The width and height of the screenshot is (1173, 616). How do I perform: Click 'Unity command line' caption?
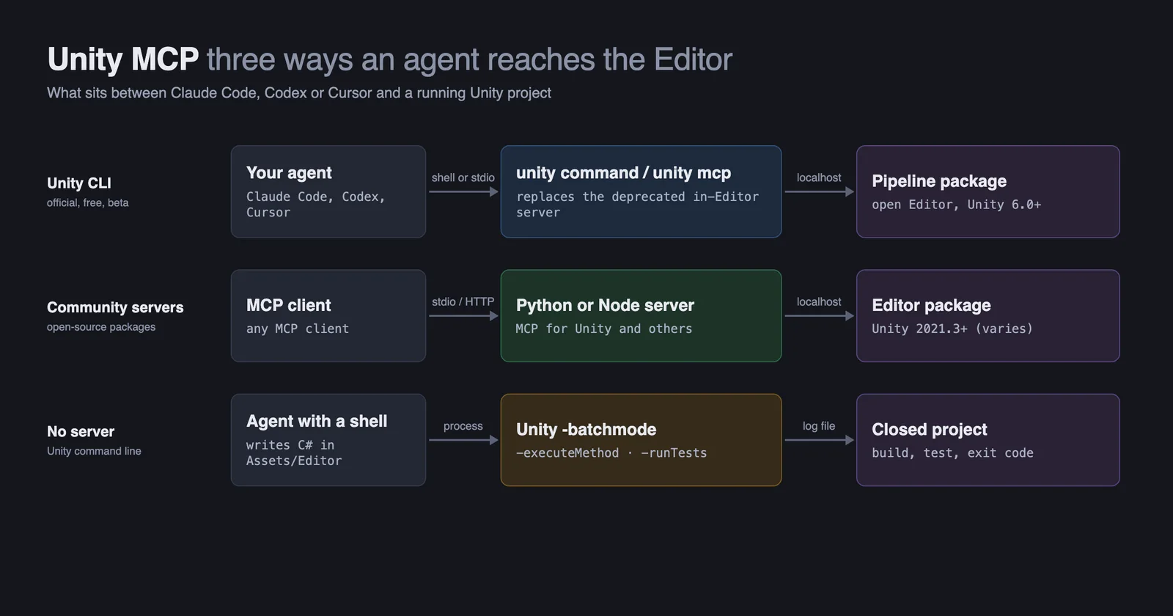94,451
